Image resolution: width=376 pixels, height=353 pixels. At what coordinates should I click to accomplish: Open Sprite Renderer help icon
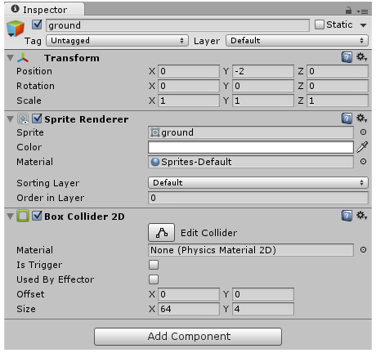[x=347, y=118]
